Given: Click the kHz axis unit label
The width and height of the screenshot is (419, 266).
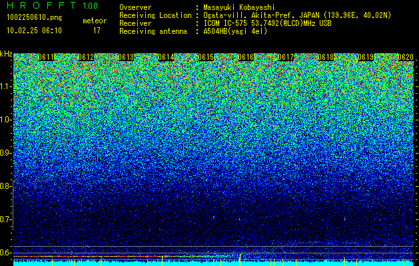Looking at the screenshot, I should pyautogui.click(x=6, y=54).
